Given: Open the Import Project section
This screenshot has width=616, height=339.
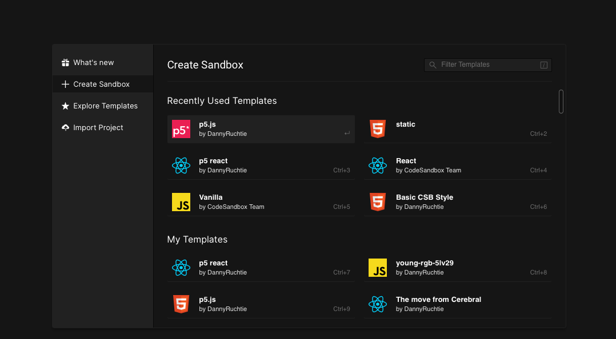Looking at the screenshot, I should [x=102, y=127].
